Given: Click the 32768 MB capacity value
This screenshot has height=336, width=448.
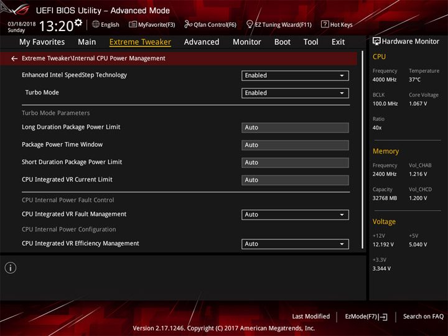Looking at the screenshot, I should pos(385,198).
